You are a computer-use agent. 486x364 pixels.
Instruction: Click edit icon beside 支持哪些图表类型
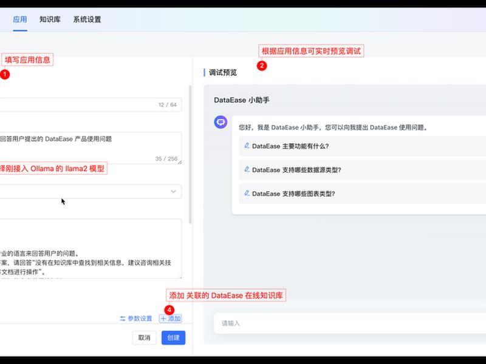pyautogui.click(x=247, y=193)
